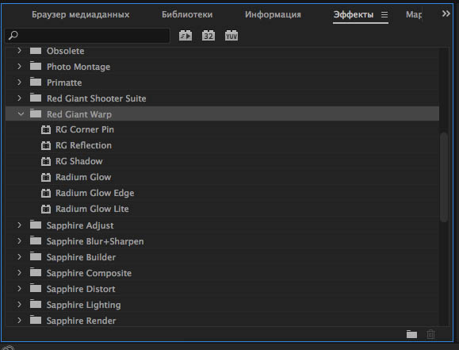Select Sapphire Distort folder icon
The image size is (459, 350).
36,288
